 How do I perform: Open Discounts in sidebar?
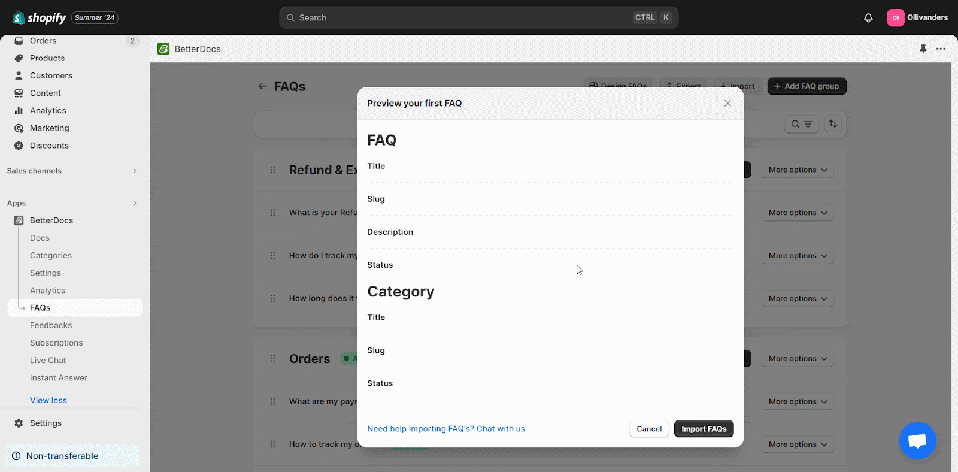pos(49,145)
